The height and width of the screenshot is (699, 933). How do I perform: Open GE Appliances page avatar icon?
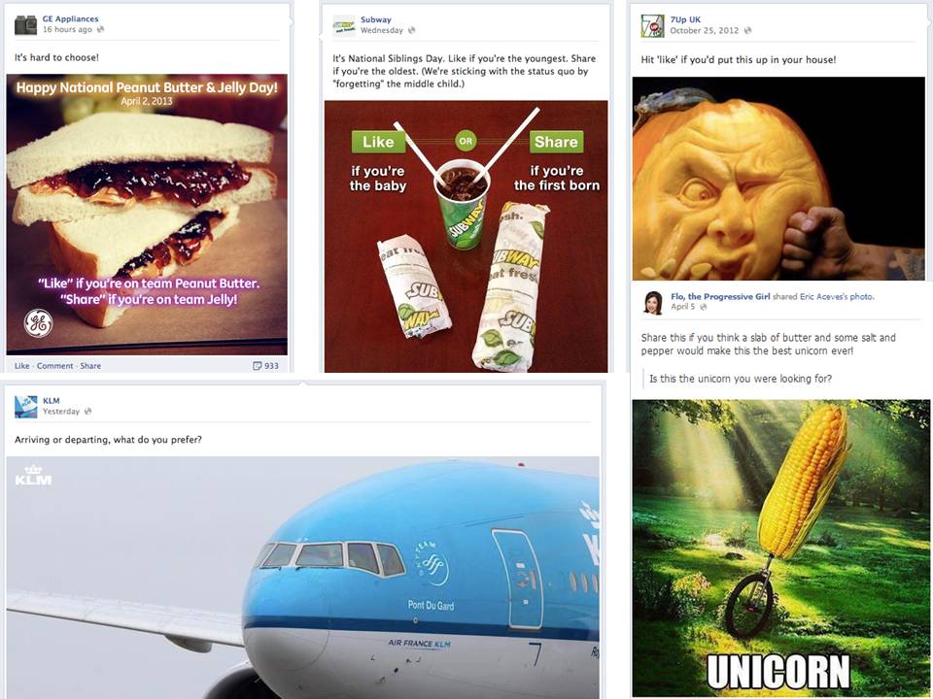point(25,24)
